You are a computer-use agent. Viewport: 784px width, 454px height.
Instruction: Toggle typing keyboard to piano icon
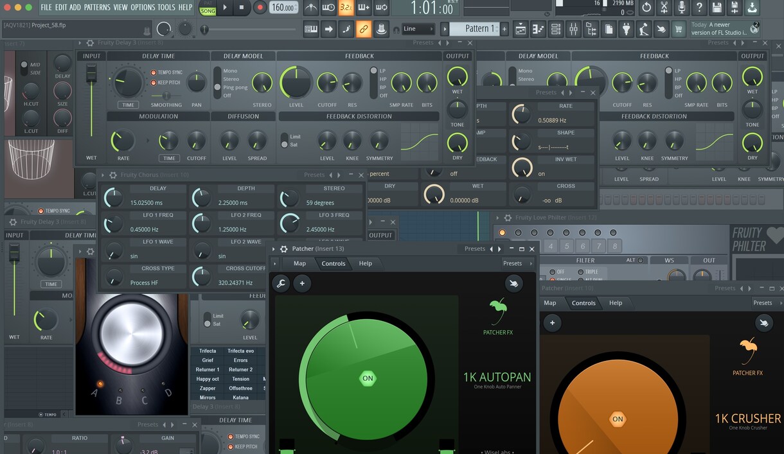tap(311, 29)
